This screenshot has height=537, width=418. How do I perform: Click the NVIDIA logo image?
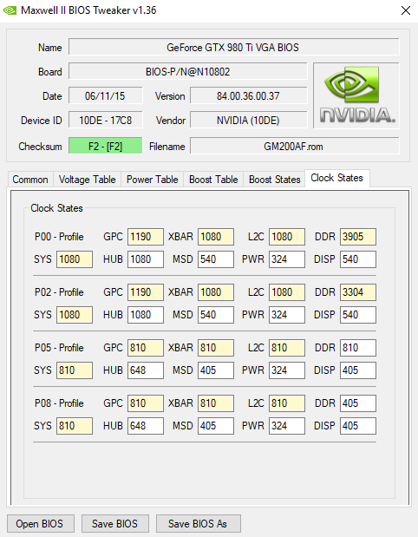[x=356, y=95]
